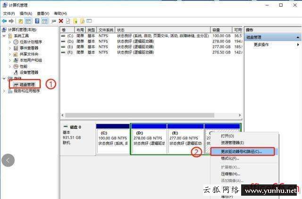Select the (F:) volume row in the list
The width and height of the screenshot is (302, 199).
click(151, 52)
